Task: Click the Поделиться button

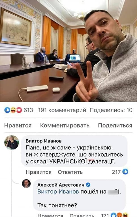Action: 115,125
